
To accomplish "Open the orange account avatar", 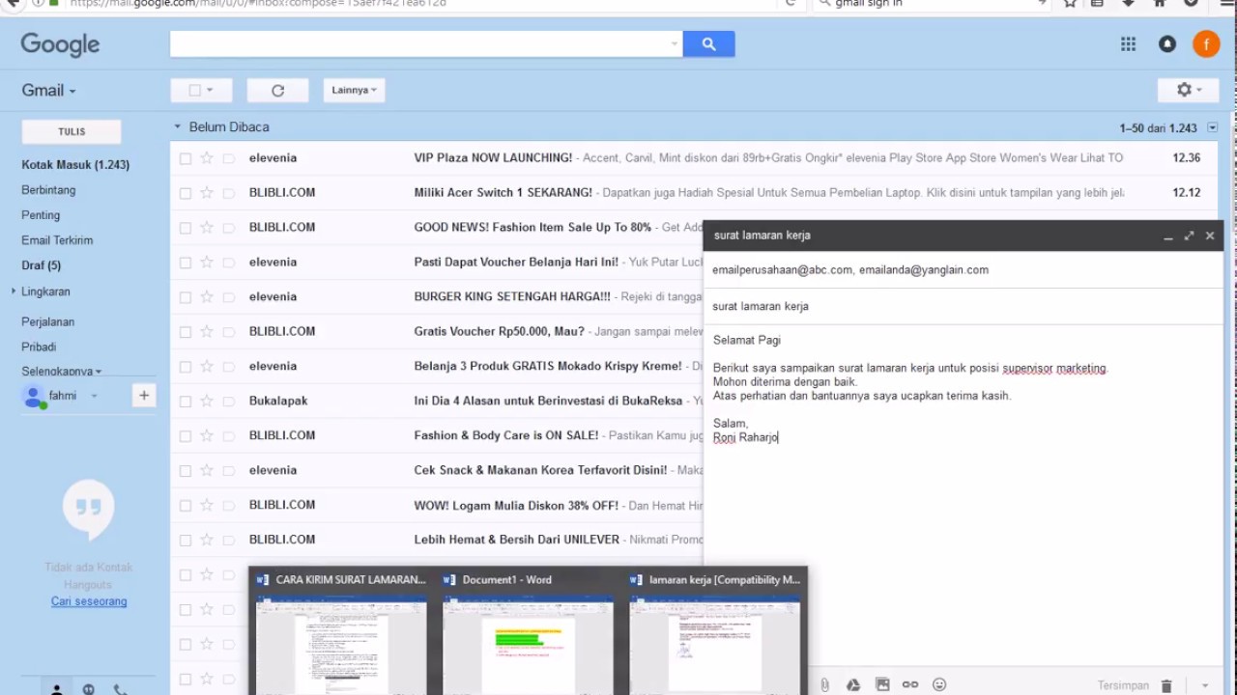I will (x=1206, y=43).
